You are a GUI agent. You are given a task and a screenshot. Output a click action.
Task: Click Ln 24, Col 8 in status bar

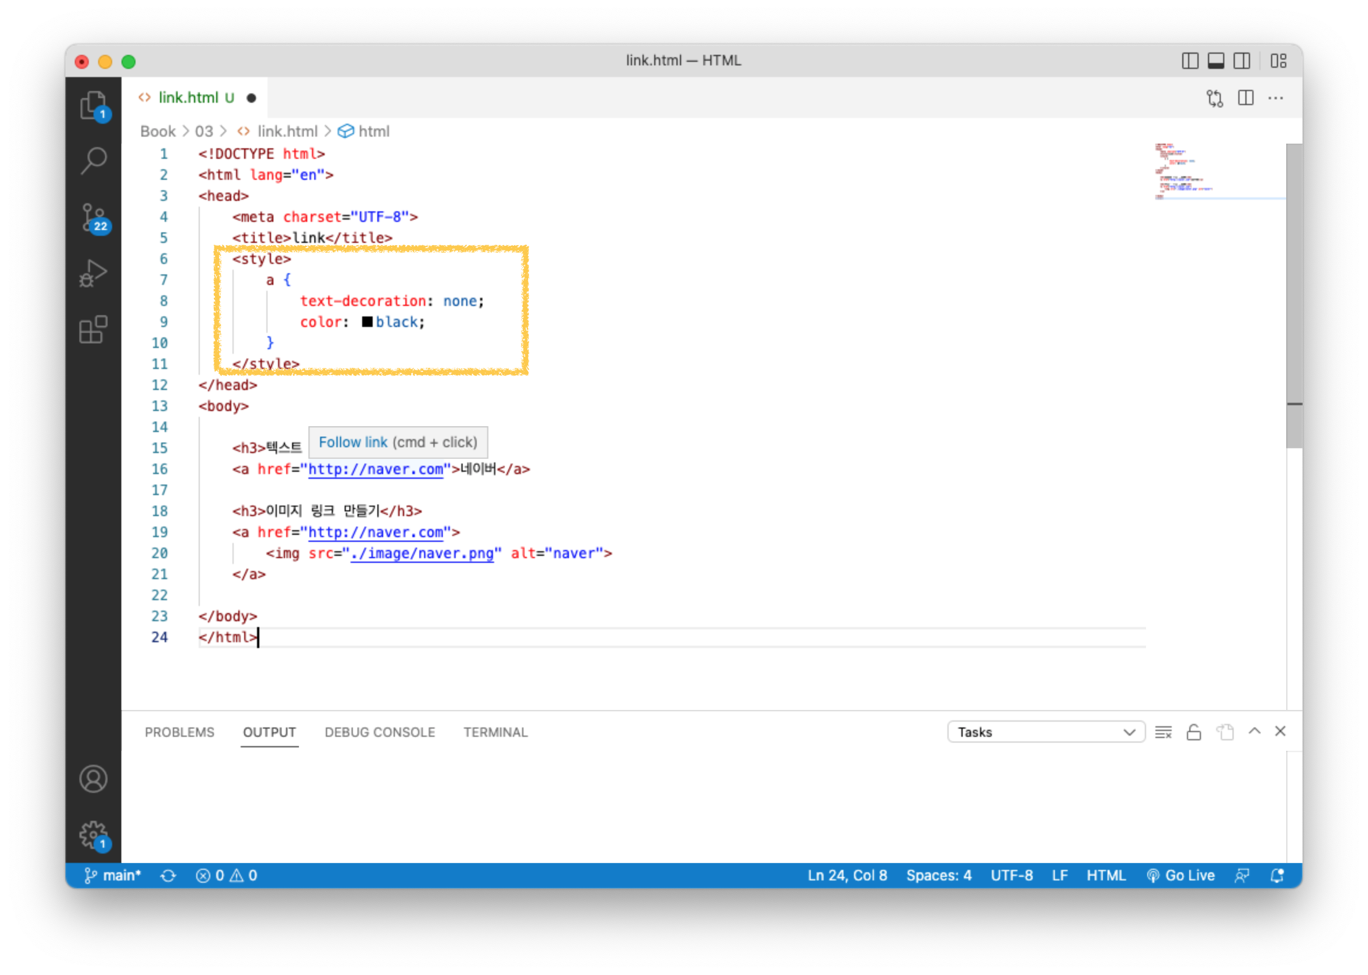tap(848, 876)
